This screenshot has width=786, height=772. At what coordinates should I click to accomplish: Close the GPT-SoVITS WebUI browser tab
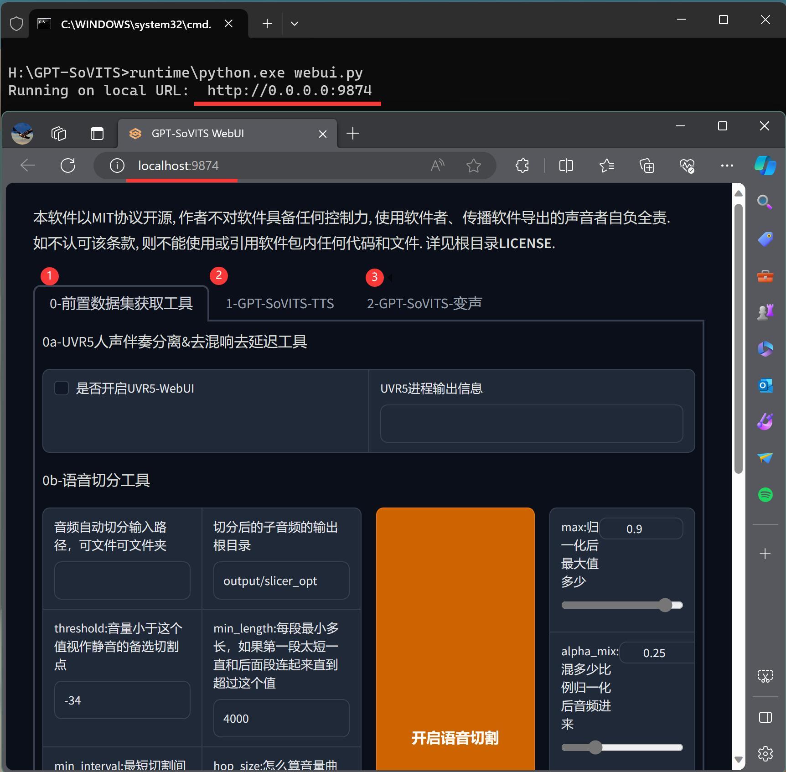[322, 134]
